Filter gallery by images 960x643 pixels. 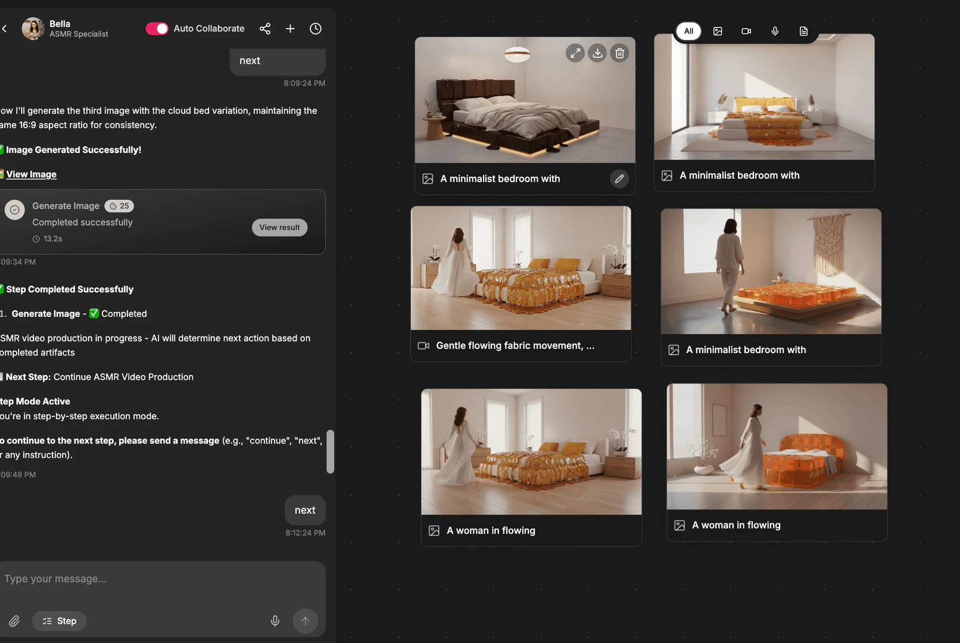tap(718, 31)
